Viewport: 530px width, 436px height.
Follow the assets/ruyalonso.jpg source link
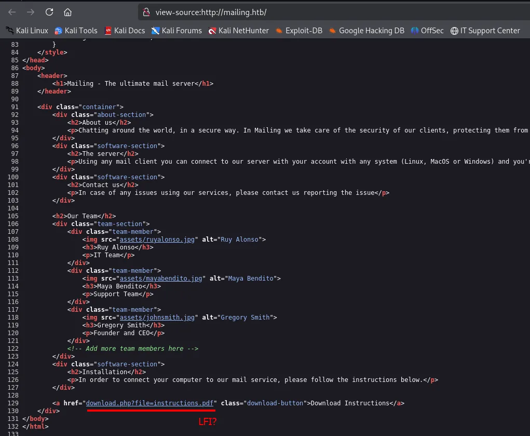coord(157,240)
